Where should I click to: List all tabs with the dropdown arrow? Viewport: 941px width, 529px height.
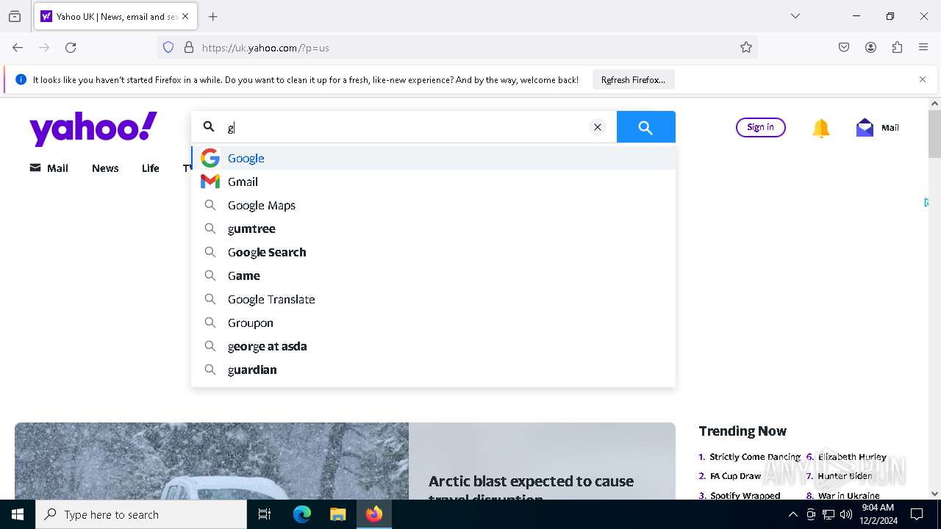(x=795, y=16)
